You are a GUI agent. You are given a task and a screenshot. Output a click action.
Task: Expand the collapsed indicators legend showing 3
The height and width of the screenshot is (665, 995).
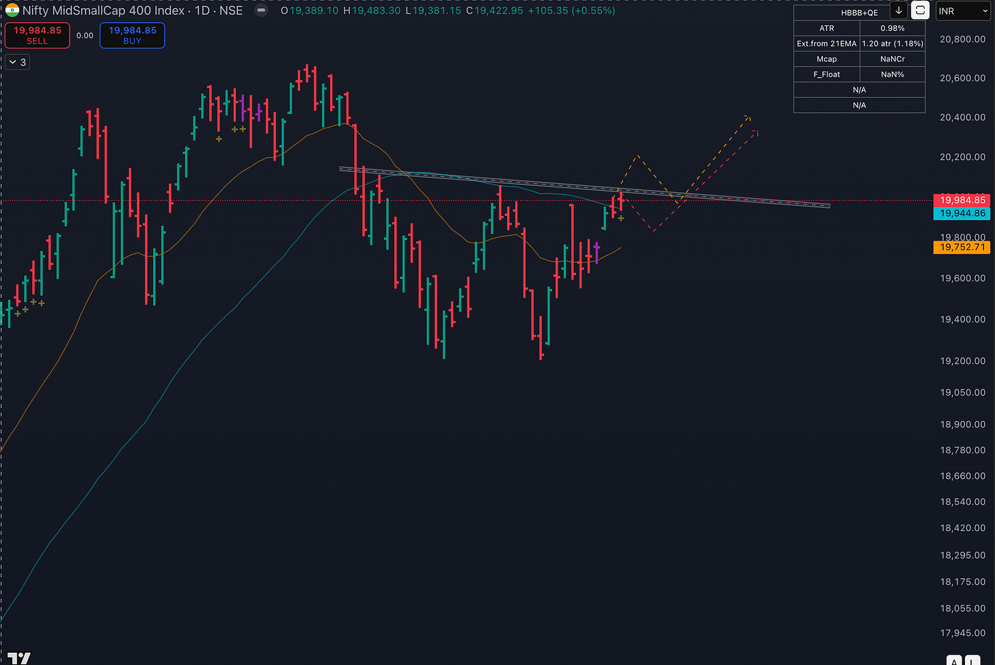(x=18, y=62)
